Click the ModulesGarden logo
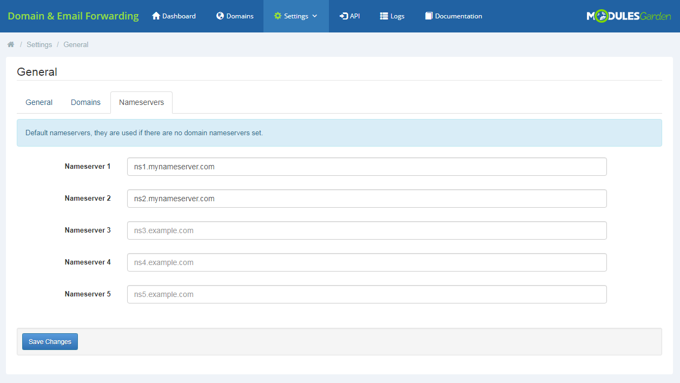 pyautogui.click(x=629, y=16)
